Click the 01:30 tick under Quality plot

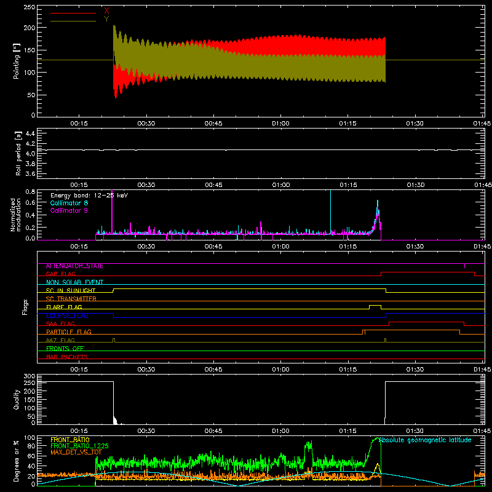[415, 431]
